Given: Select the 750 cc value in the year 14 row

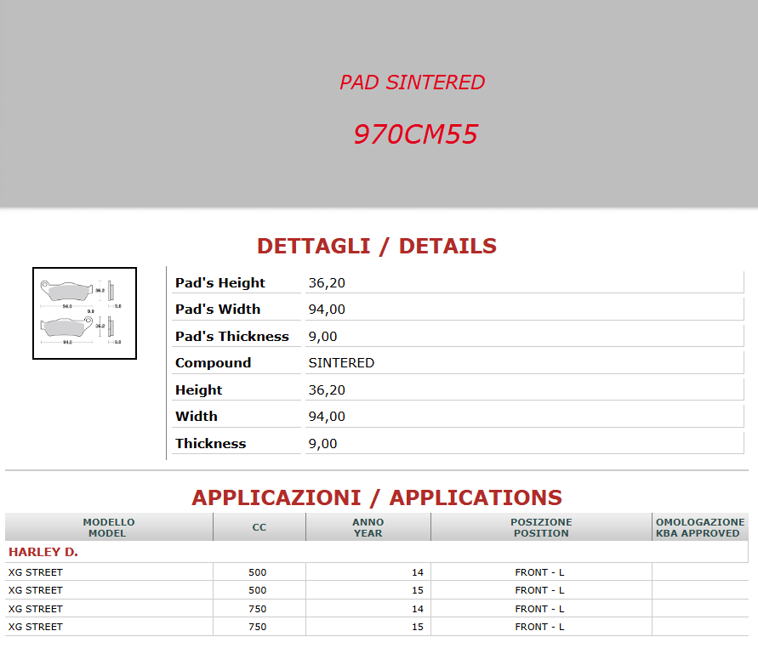Looking at the screenshot, I should pos(258,609).
